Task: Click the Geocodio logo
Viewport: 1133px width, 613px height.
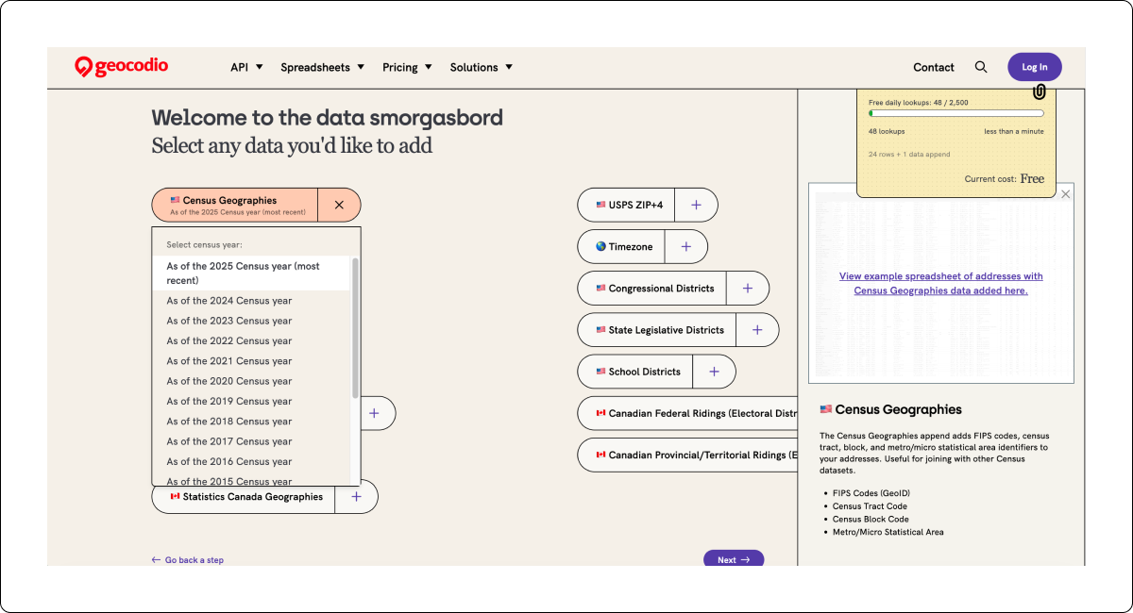Action: pyautogui.click(x=121, y=66)
